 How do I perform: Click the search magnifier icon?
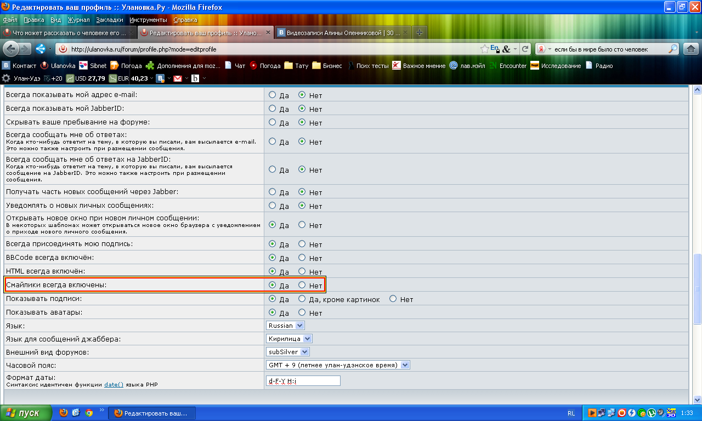click(672, 49)
